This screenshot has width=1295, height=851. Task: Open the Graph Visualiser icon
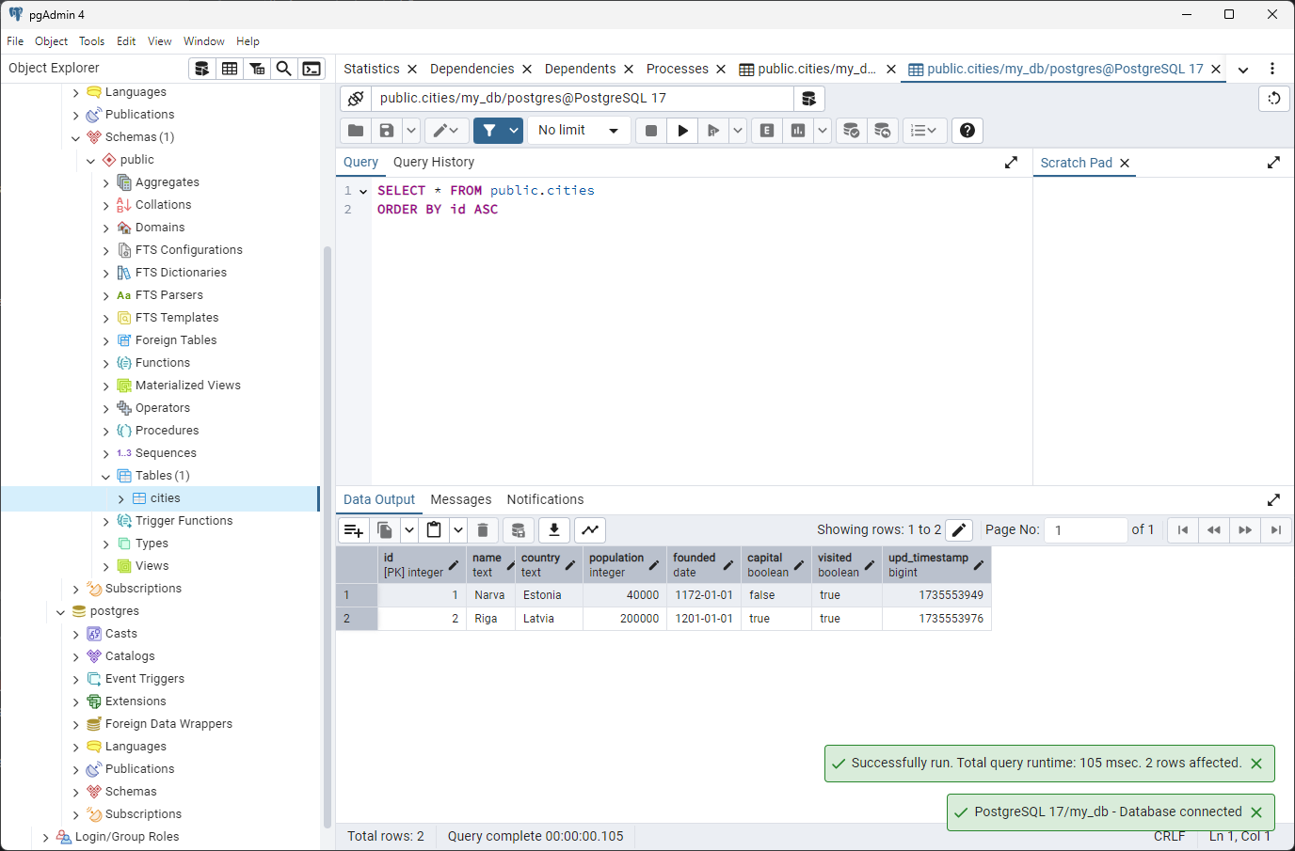(590, 530)
